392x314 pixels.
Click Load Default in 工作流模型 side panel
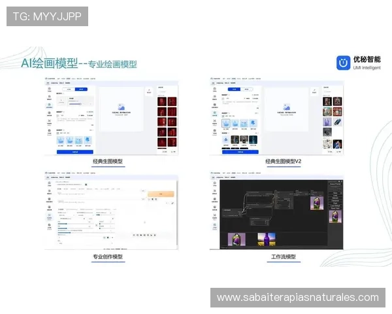pyautogui.click(x=335, y=205)
